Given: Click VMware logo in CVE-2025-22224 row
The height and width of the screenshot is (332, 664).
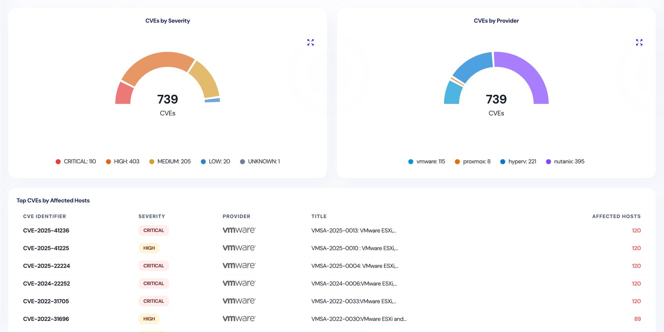Looking at the screenshot, I should (239, 265).
